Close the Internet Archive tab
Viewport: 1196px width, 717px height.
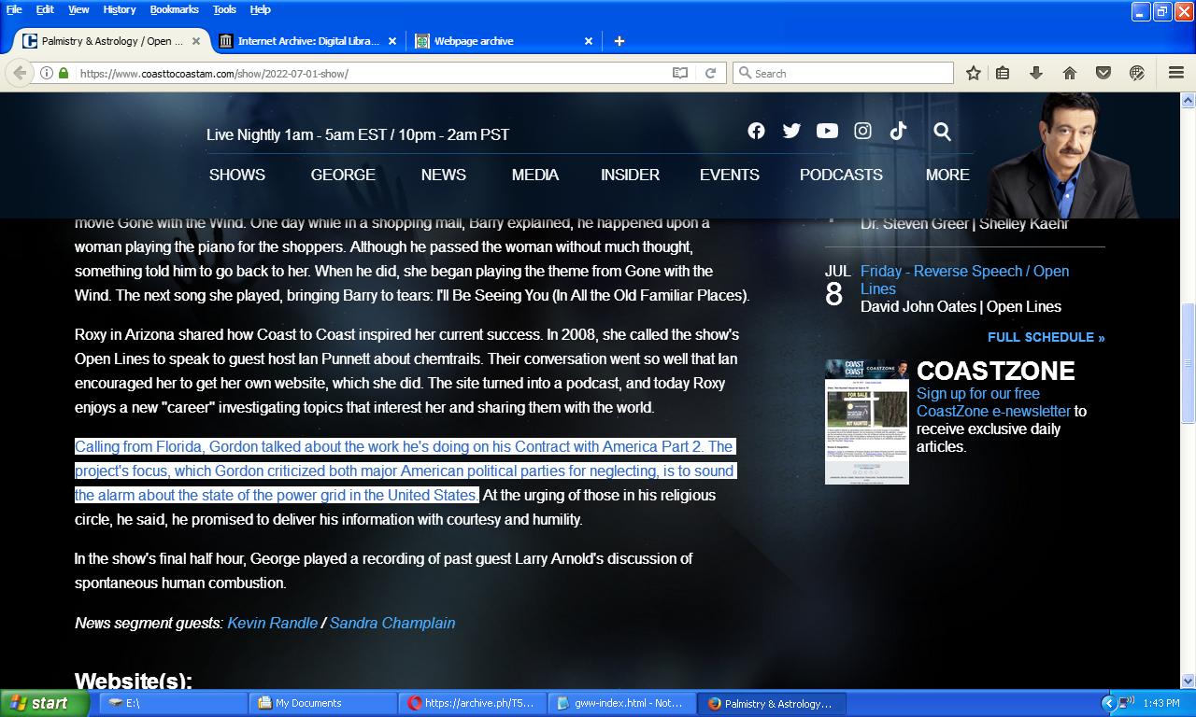pyautogui.click(x=392, y=41)
